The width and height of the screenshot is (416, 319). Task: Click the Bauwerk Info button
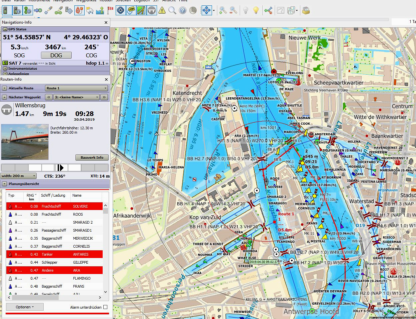[92, 157]
